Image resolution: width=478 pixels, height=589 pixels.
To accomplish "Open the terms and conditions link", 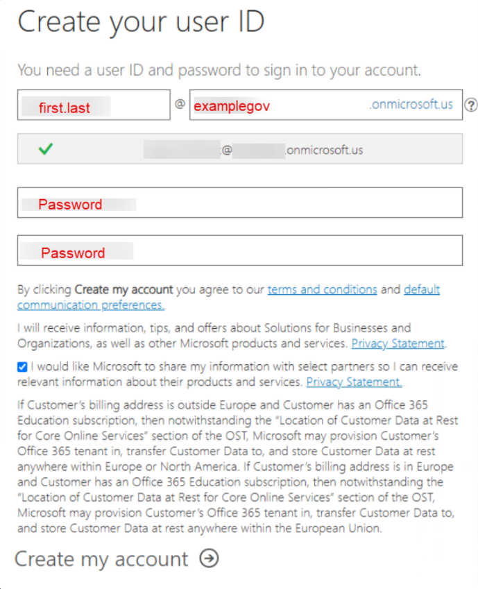I will click(322, 289).
